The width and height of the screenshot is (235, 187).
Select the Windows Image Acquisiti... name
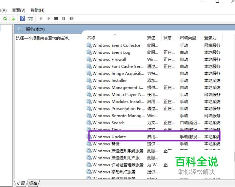tap(118, 74)
